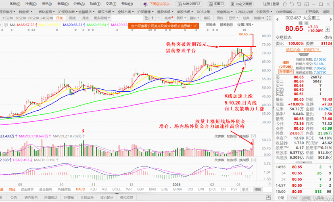Zoom in the chart with plus
Viewport: 334px width, 202px height.
pos(152,18)
